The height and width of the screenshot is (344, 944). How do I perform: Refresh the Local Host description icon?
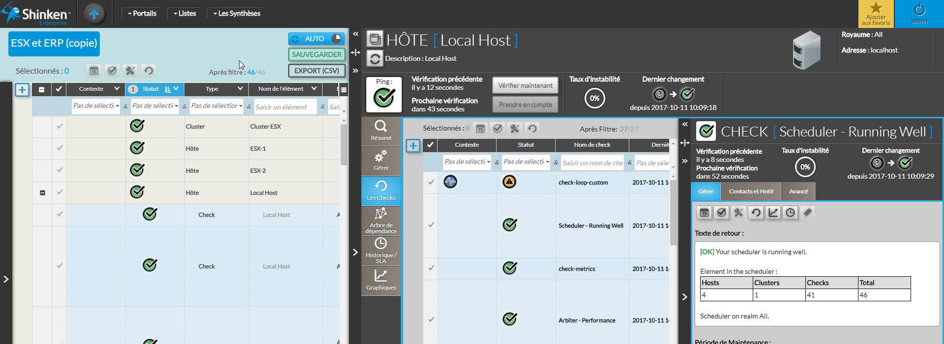click(375, 58)
